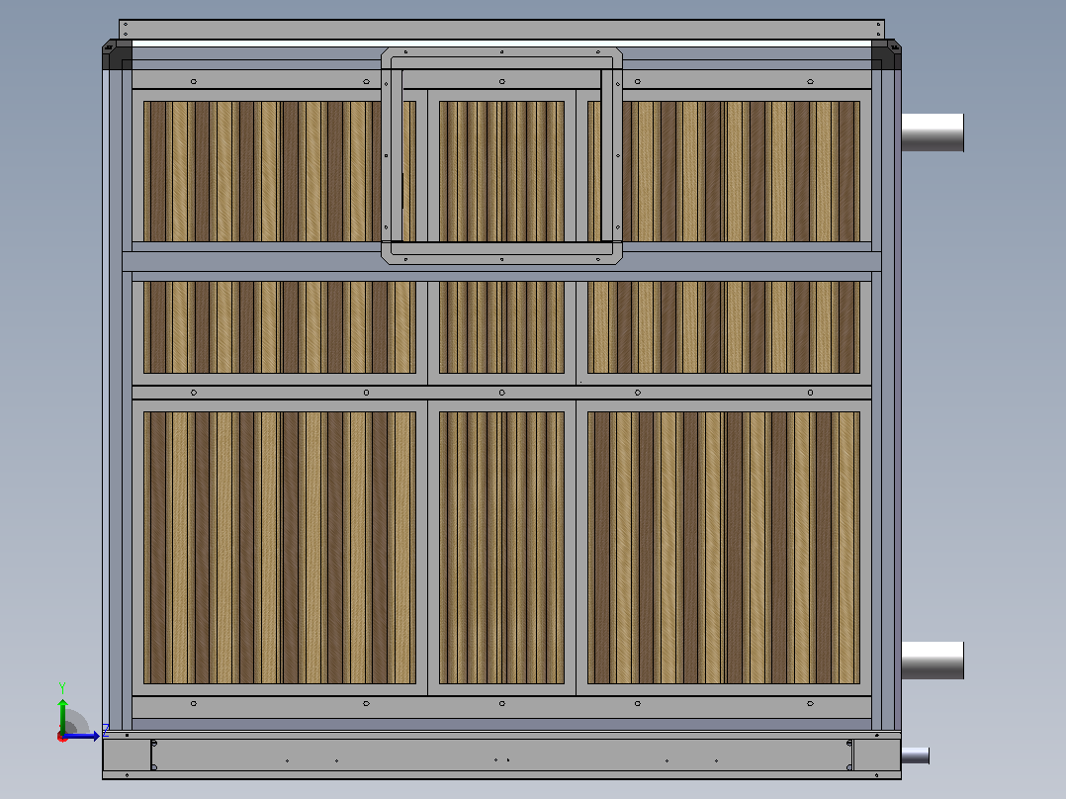Select the large lower pipe stub on the right side
This screenshot has width=1066, height=799.
click(x=933, y=661)
